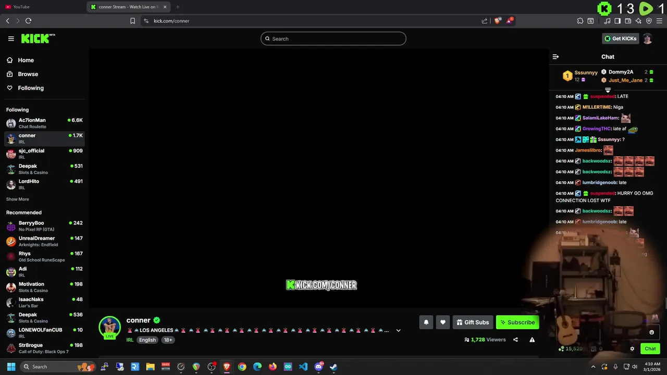Open File Explorer from the taskbar

point(150,367)
